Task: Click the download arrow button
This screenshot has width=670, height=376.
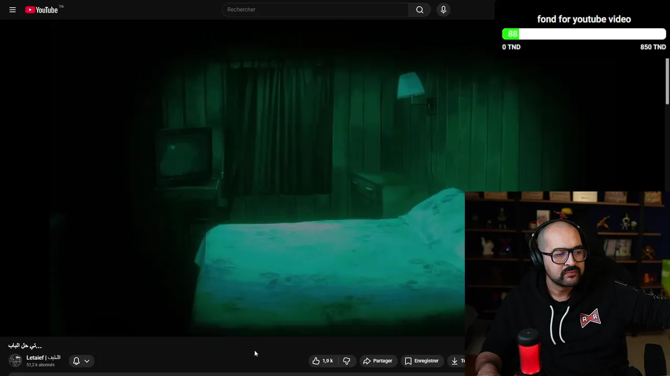Action: (x=456, y=361)
